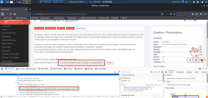Open the page actions three-dot menu
This screenshot has height=98, width=208.
click(167, 14)
